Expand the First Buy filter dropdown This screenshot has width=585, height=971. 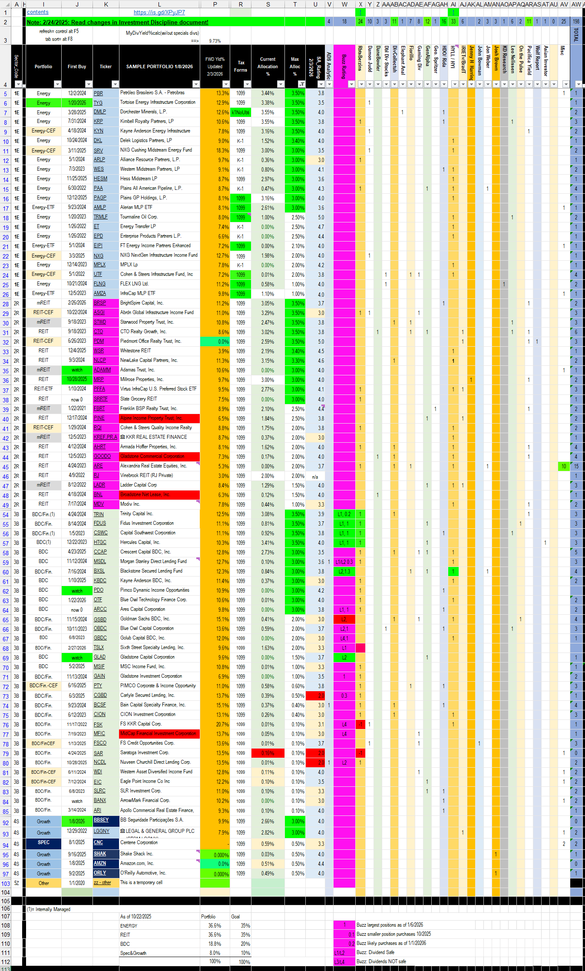88,84
